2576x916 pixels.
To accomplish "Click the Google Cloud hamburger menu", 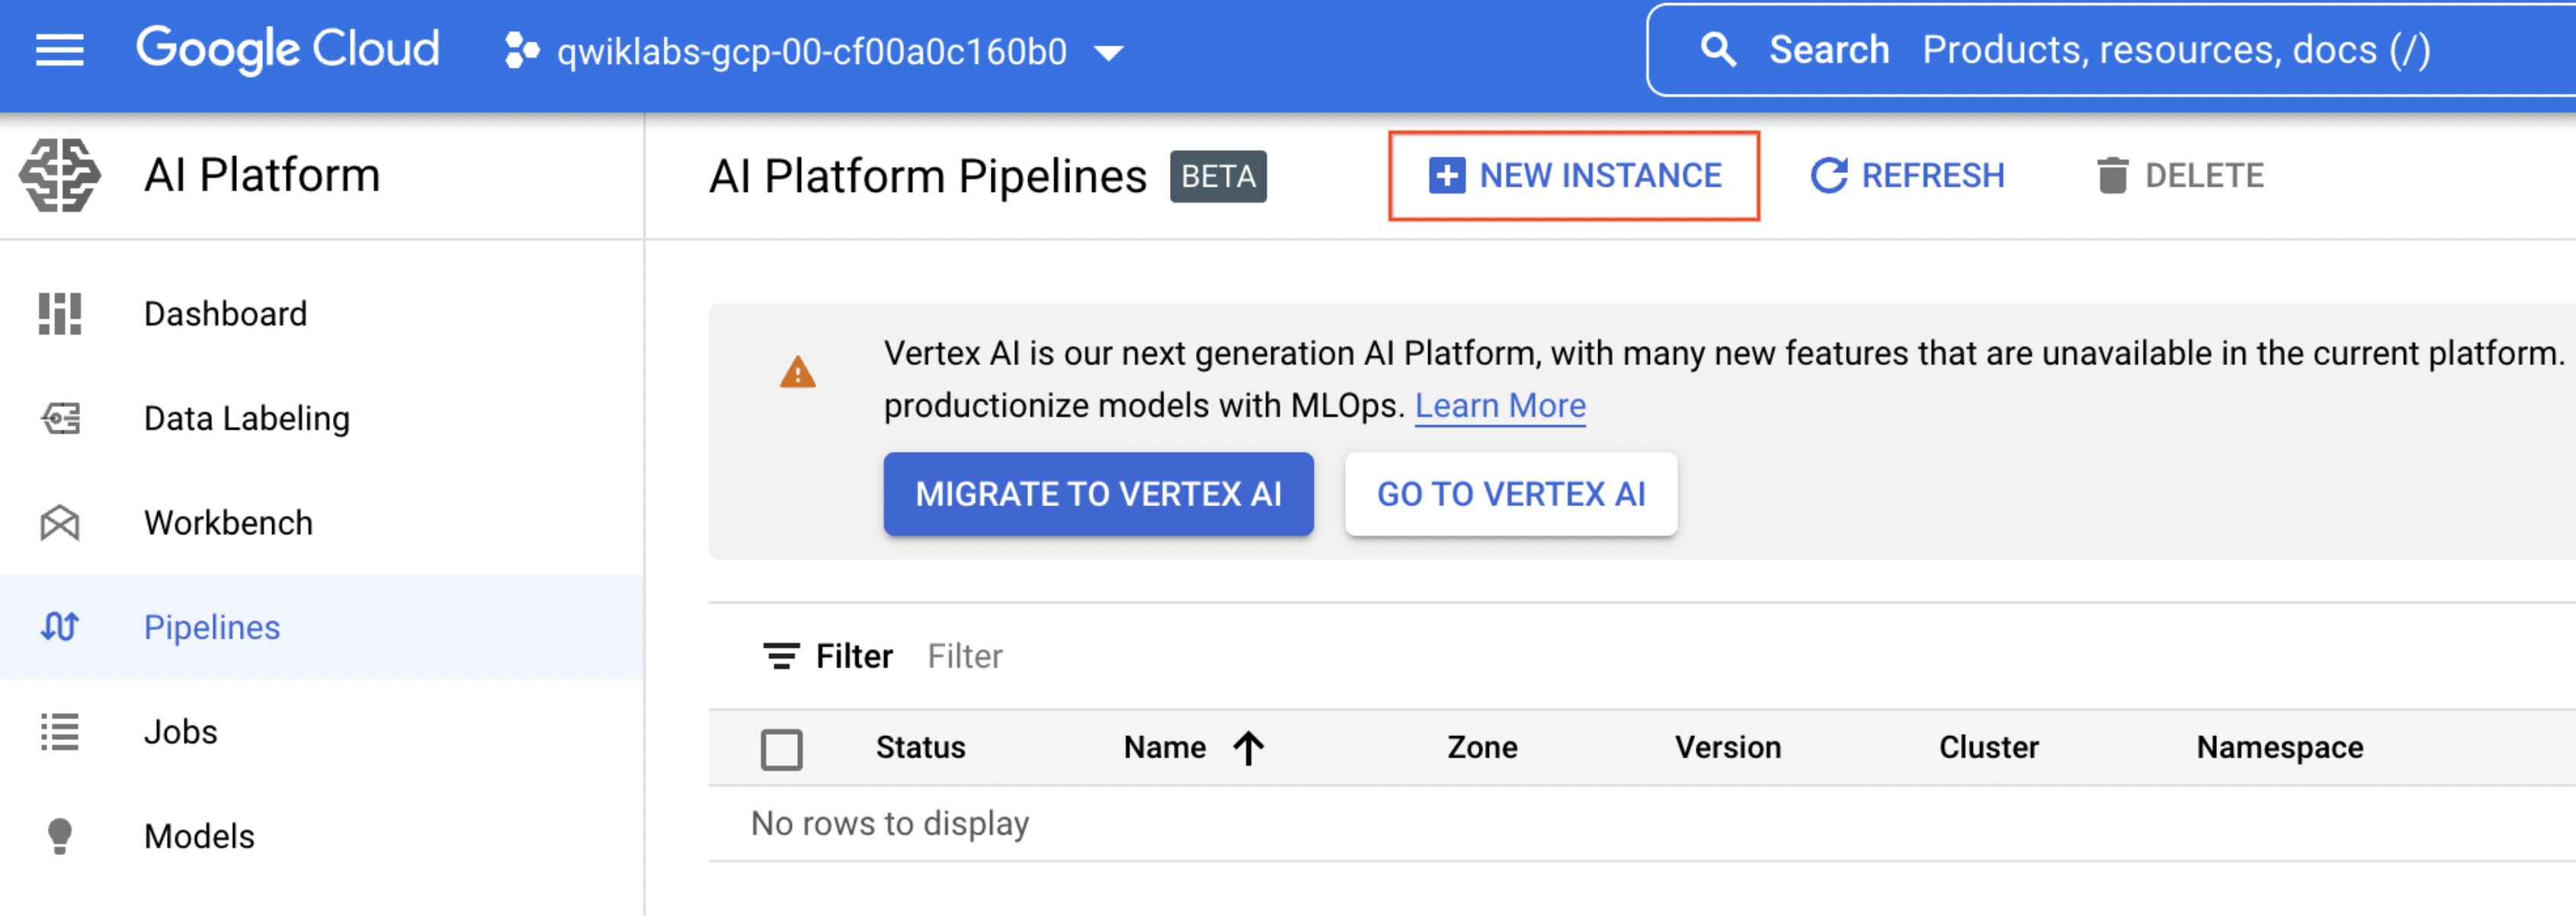I will click(x=59, y=50).
